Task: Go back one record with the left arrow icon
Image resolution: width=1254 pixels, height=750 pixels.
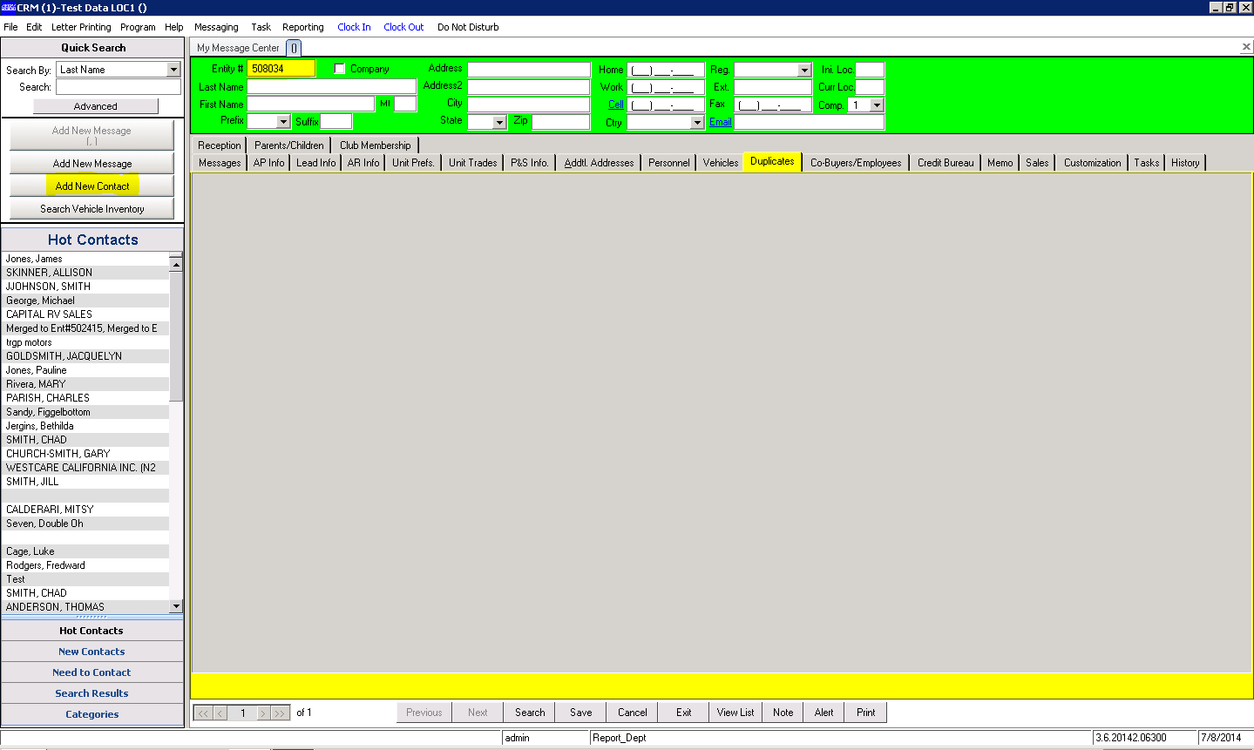Action: (x=220, y=712)
